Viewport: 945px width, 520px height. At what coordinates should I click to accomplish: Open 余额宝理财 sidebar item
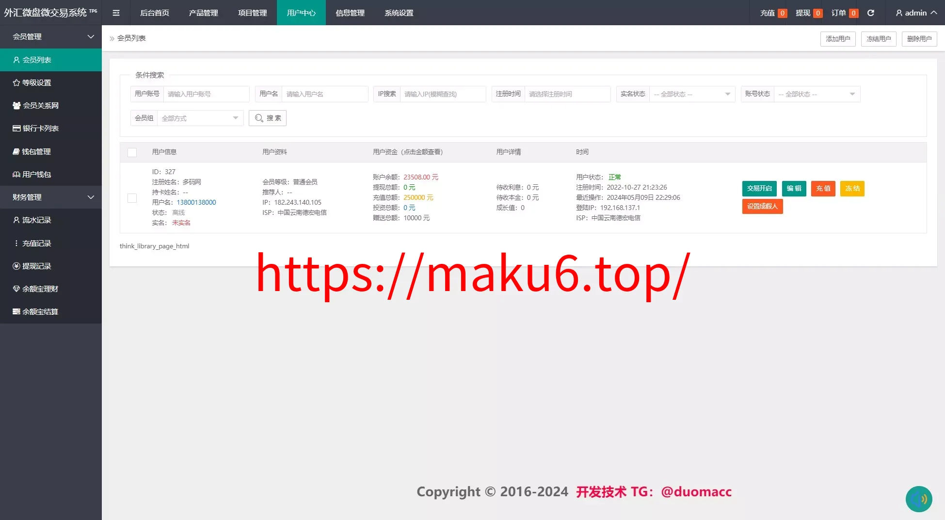pos(51,289)
